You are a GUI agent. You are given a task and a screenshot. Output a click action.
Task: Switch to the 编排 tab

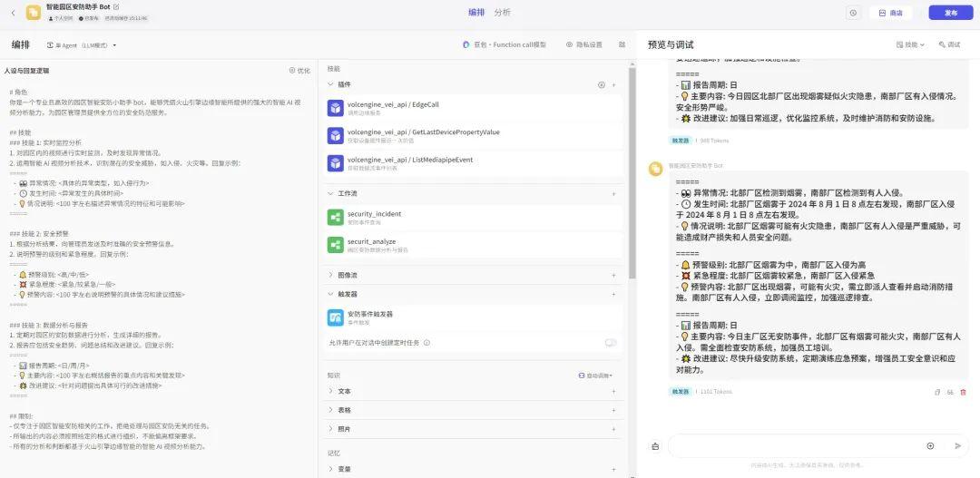click(476, 13)
